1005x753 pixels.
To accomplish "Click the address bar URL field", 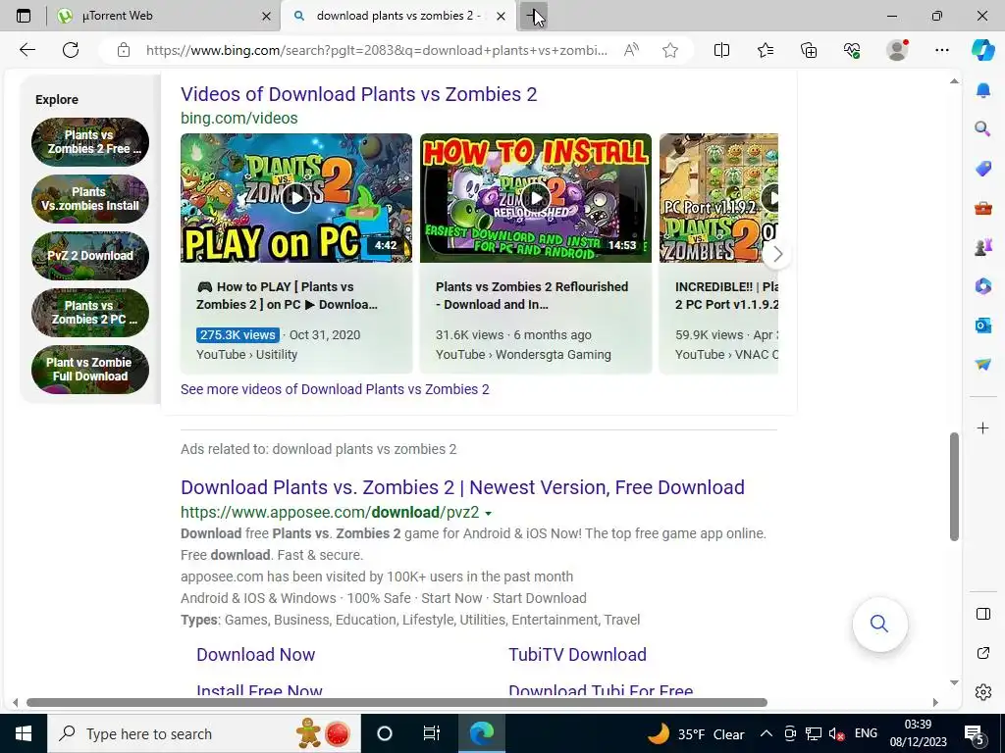I will (x=377, y=50).
